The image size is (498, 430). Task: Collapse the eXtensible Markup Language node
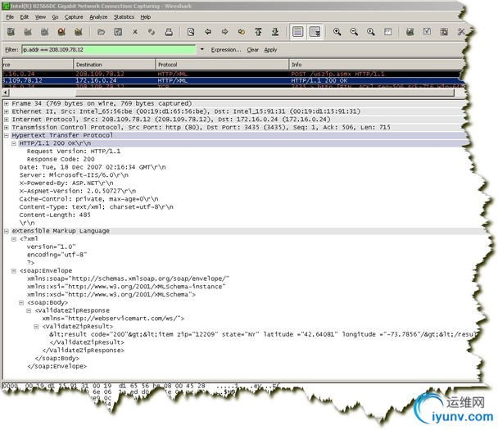pos(7,231)
